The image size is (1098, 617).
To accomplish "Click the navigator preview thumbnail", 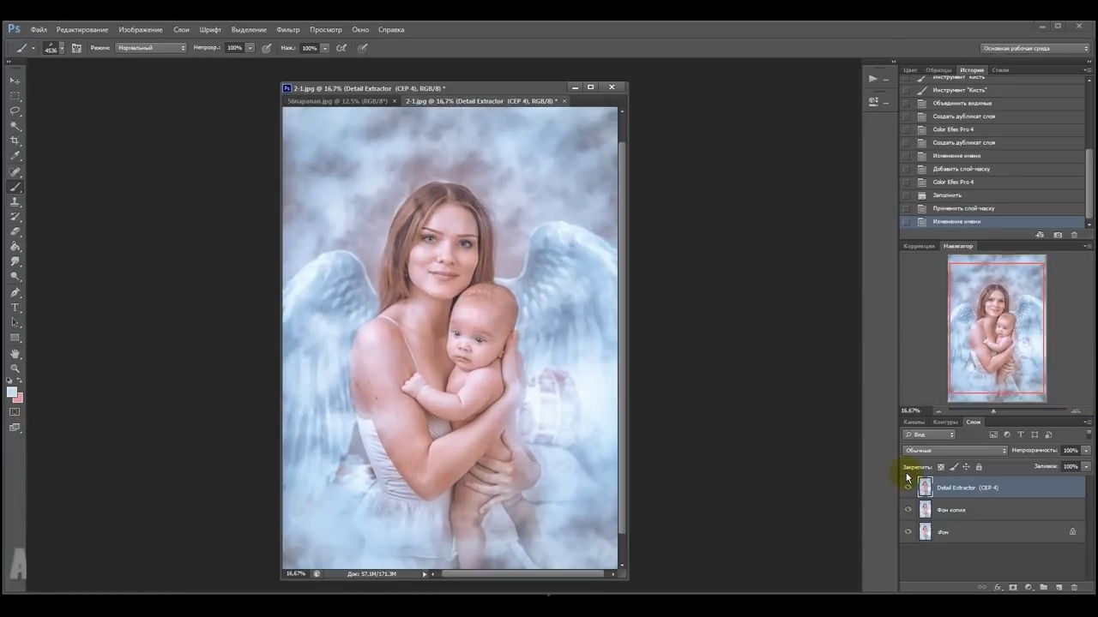I will 997,329.
